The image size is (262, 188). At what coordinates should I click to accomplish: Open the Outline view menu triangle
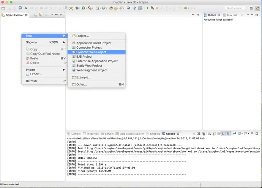tap(248, 14)
